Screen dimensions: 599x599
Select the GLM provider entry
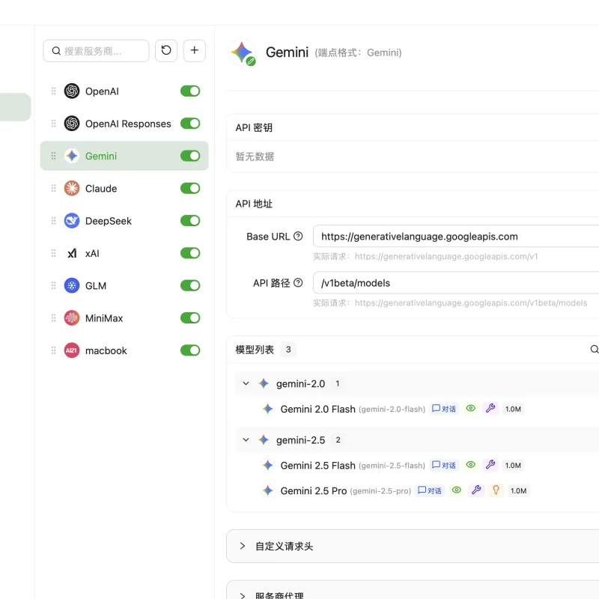pos(124,286)
